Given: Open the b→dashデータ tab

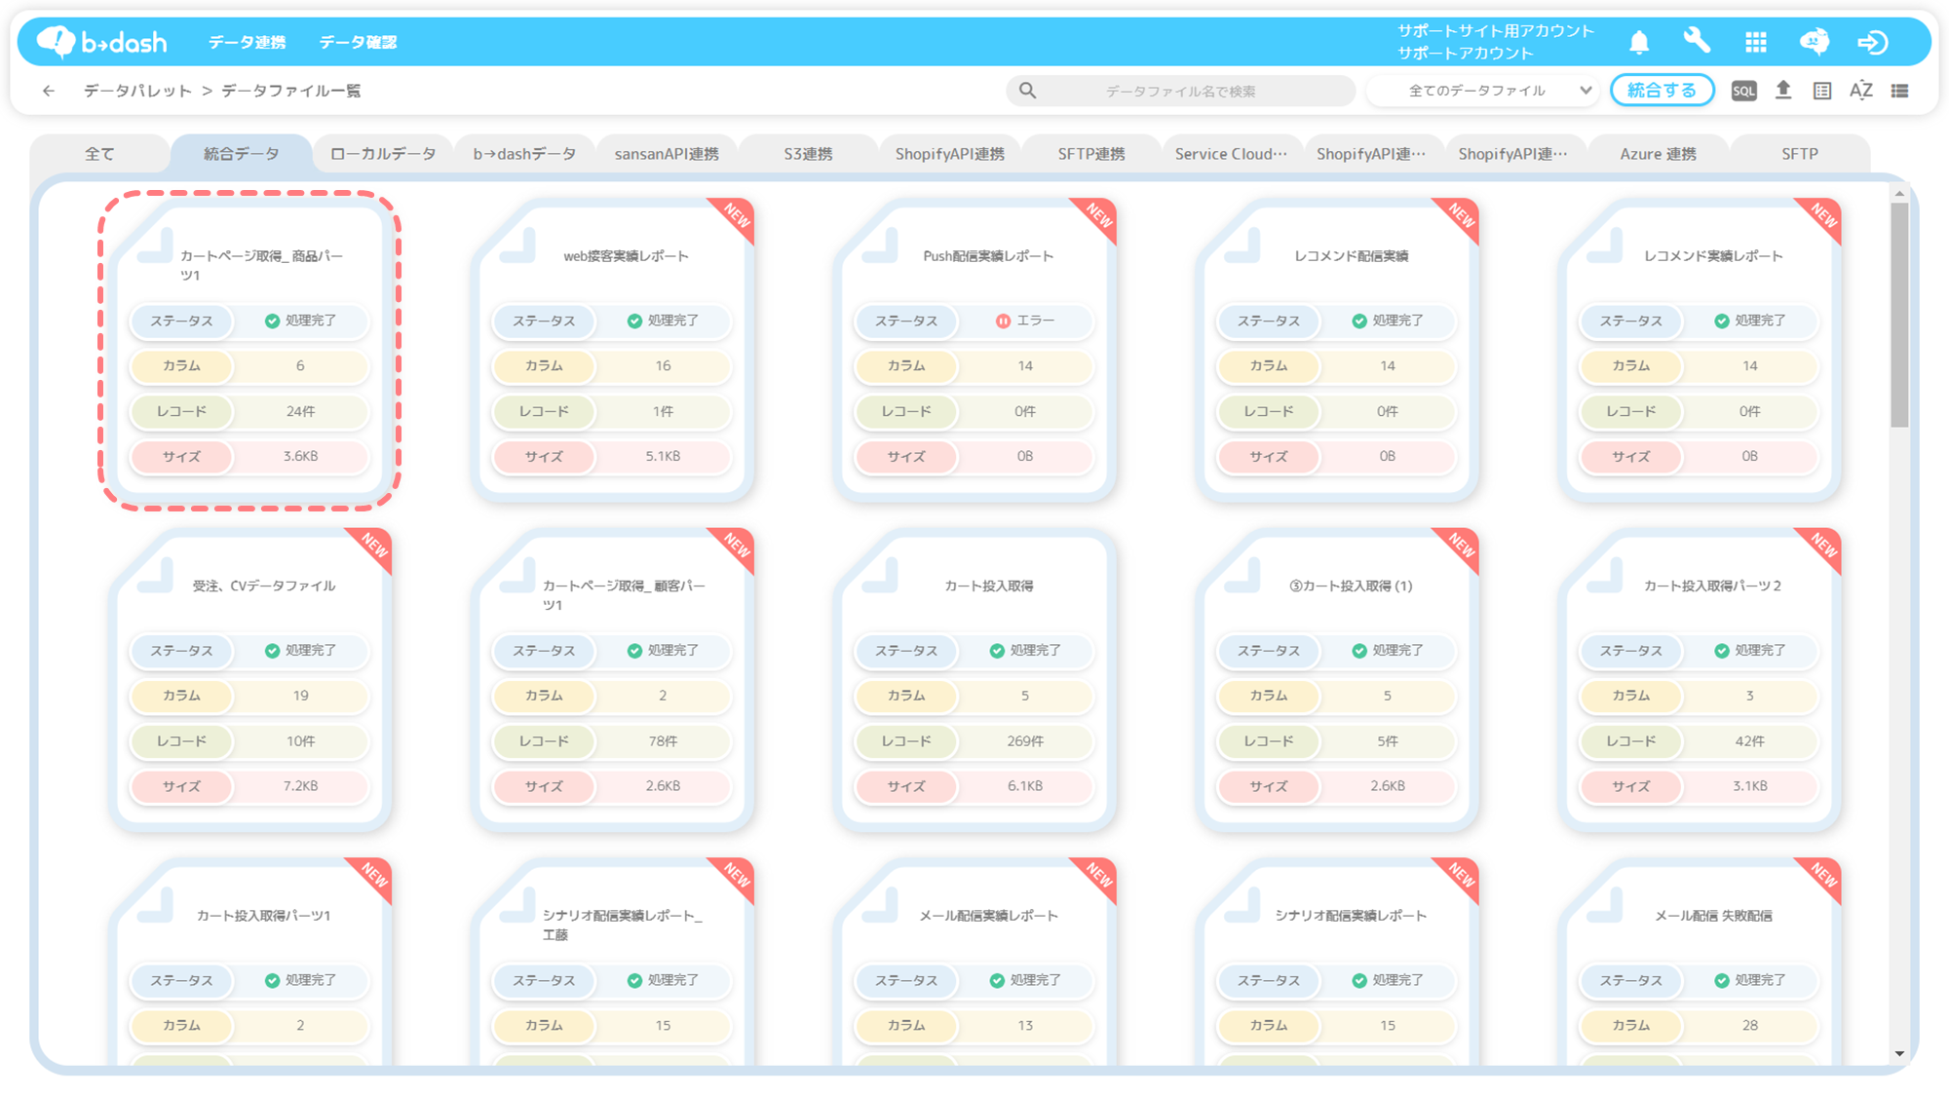Looking at the screenshot, I should 524,154.
